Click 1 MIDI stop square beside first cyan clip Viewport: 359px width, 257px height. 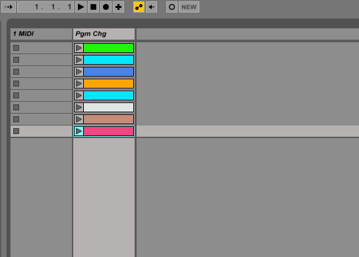click(16, 60)
